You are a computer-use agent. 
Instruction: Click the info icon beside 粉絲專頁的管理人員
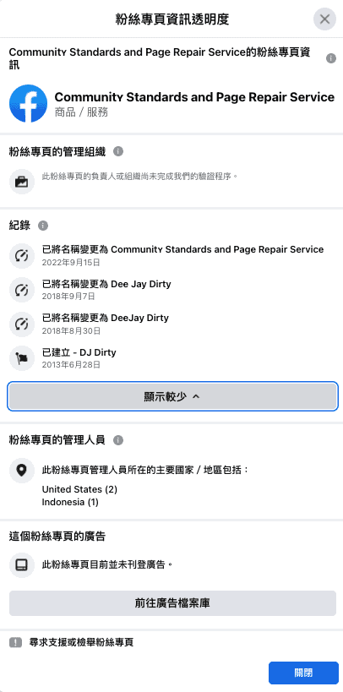click(x=118, y=440)
